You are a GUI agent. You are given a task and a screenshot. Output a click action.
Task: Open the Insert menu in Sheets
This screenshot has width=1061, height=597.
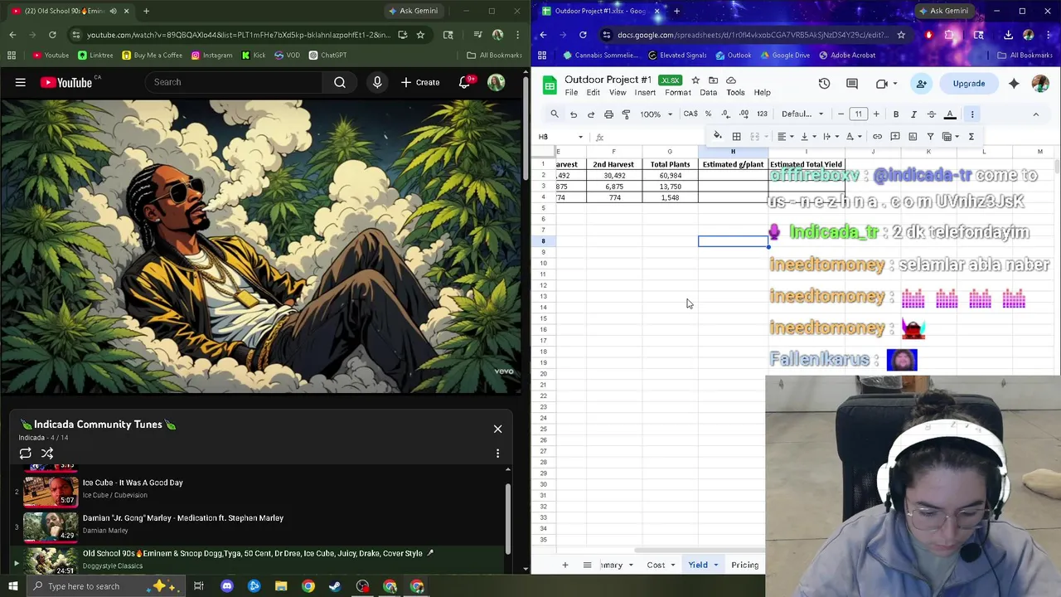(x=645, y=93)
